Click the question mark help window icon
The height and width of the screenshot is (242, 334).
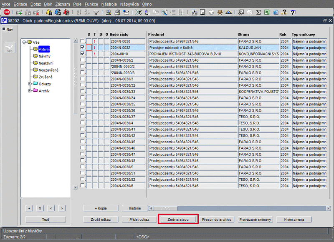(x=293, y=12)
